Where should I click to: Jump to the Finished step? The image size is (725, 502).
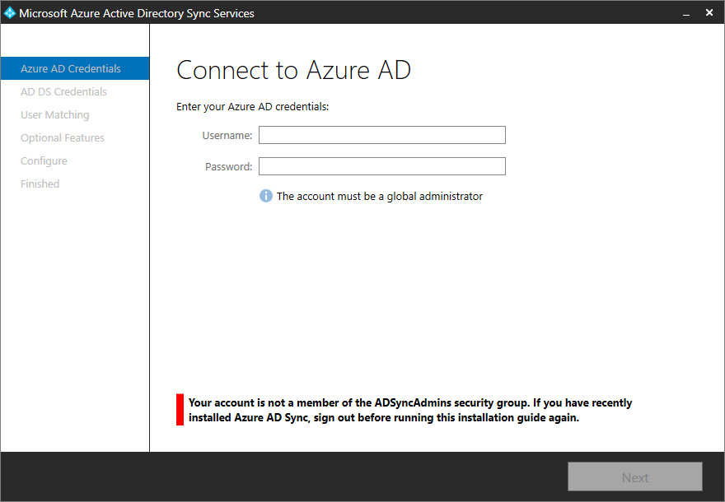40,184
